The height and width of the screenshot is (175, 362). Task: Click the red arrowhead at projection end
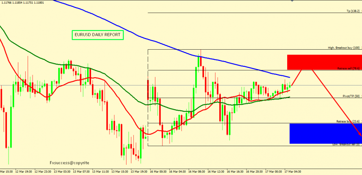[360, 135]
